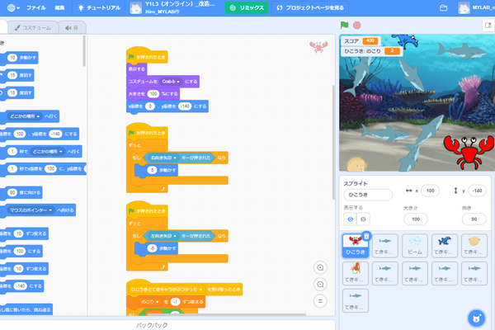Click the 100 value in 大きさを block

pyautogui.click(x=153, y=94)
